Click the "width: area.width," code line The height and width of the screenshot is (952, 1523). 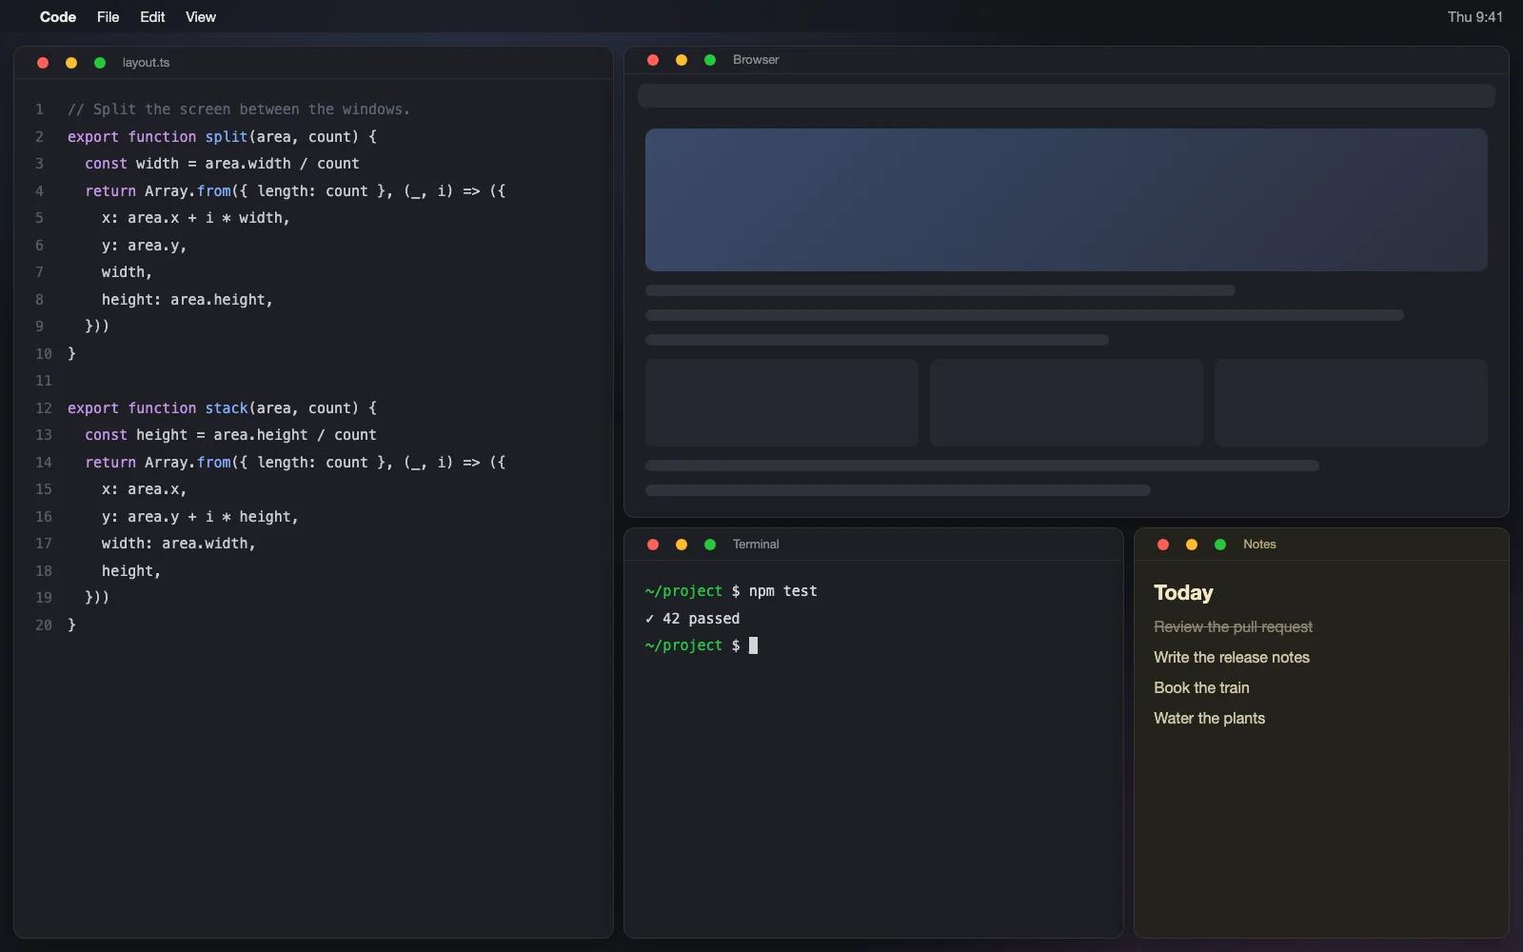coord(179,544)
